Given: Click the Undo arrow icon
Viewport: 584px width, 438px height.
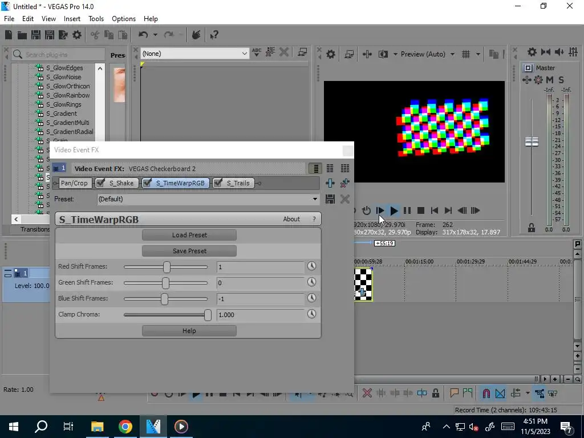Looking at the screenshot, I should [143, 35].
